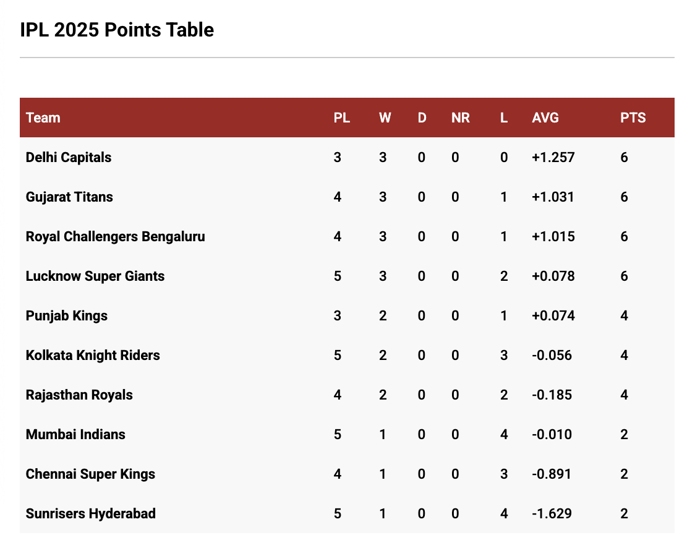Open Sunrisers Hyderabad team entry
The width and height of the screenshot is (695, 548).
pos(91,513)
